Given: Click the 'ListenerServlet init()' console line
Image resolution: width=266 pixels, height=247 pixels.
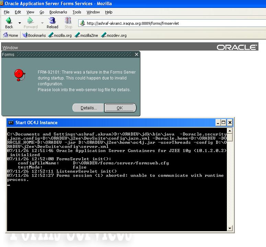Looking at the screenshot, I should (x=62, y=171).
